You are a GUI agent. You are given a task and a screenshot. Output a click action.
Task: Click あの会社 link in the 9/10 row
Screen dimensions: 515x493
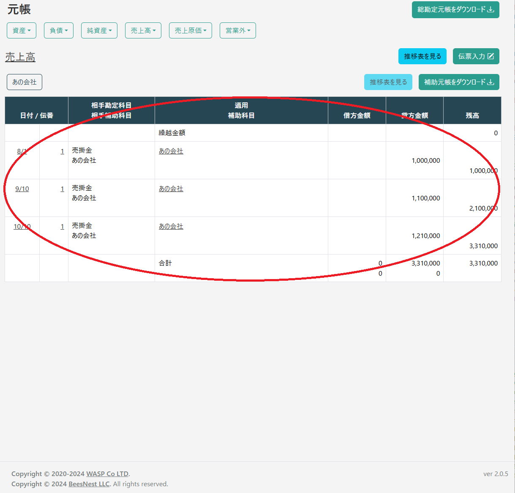pyautogui.click(x=171, y=189)
